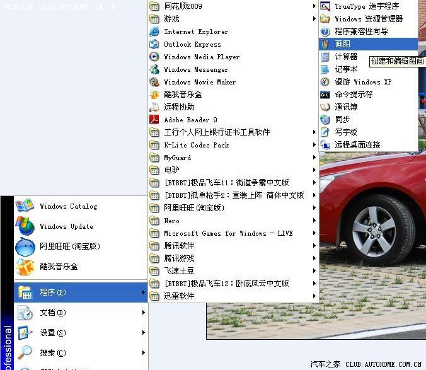Click the 搜索(C) magnifier icon
426x370 pixels.
coord(25,352)
